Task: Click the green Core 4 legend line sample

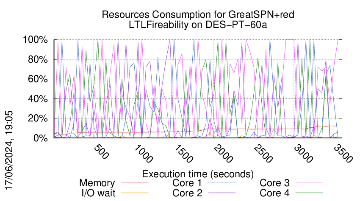Action: point(309,193)
